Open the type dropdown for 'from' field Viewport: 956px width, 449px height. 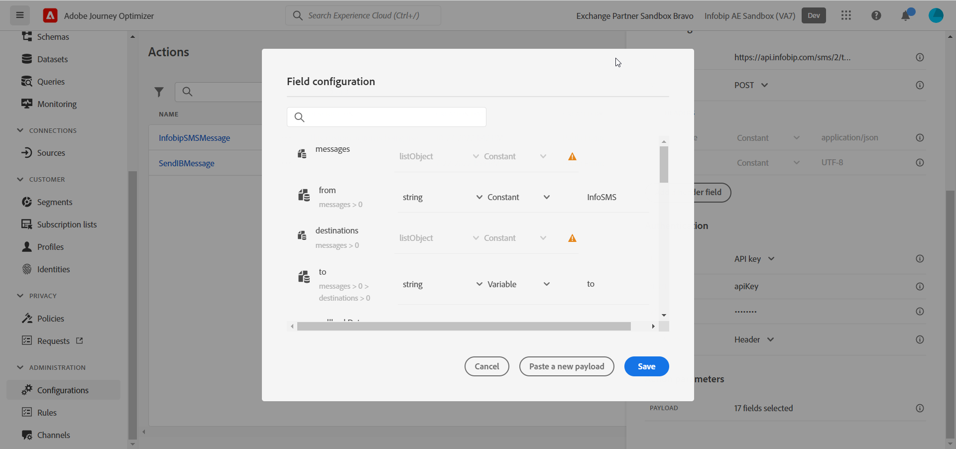pos(442,198)
